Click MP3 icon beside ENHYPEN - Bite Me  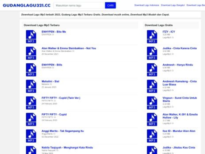point(31,37)
